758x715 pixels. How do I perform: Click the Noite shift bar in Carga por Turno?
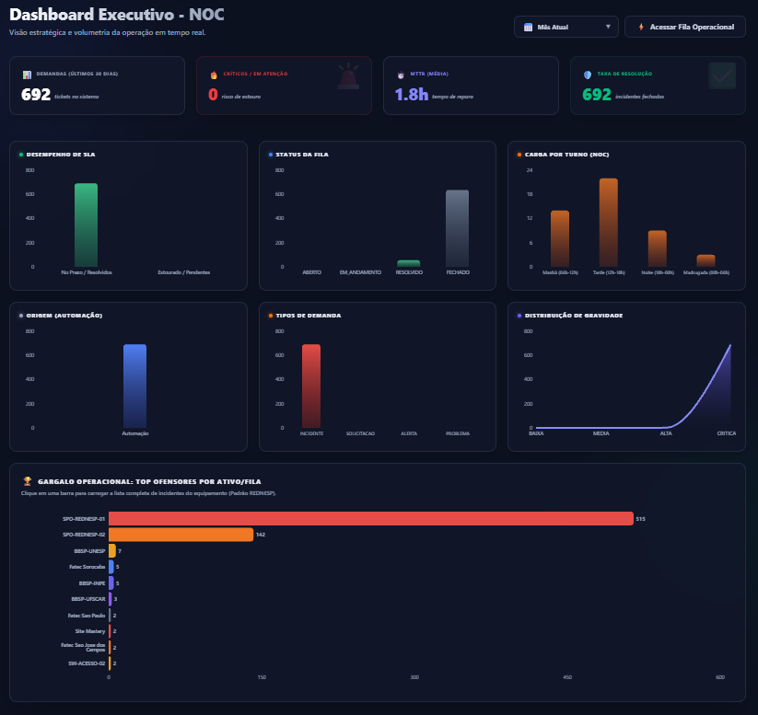[658, 248]
